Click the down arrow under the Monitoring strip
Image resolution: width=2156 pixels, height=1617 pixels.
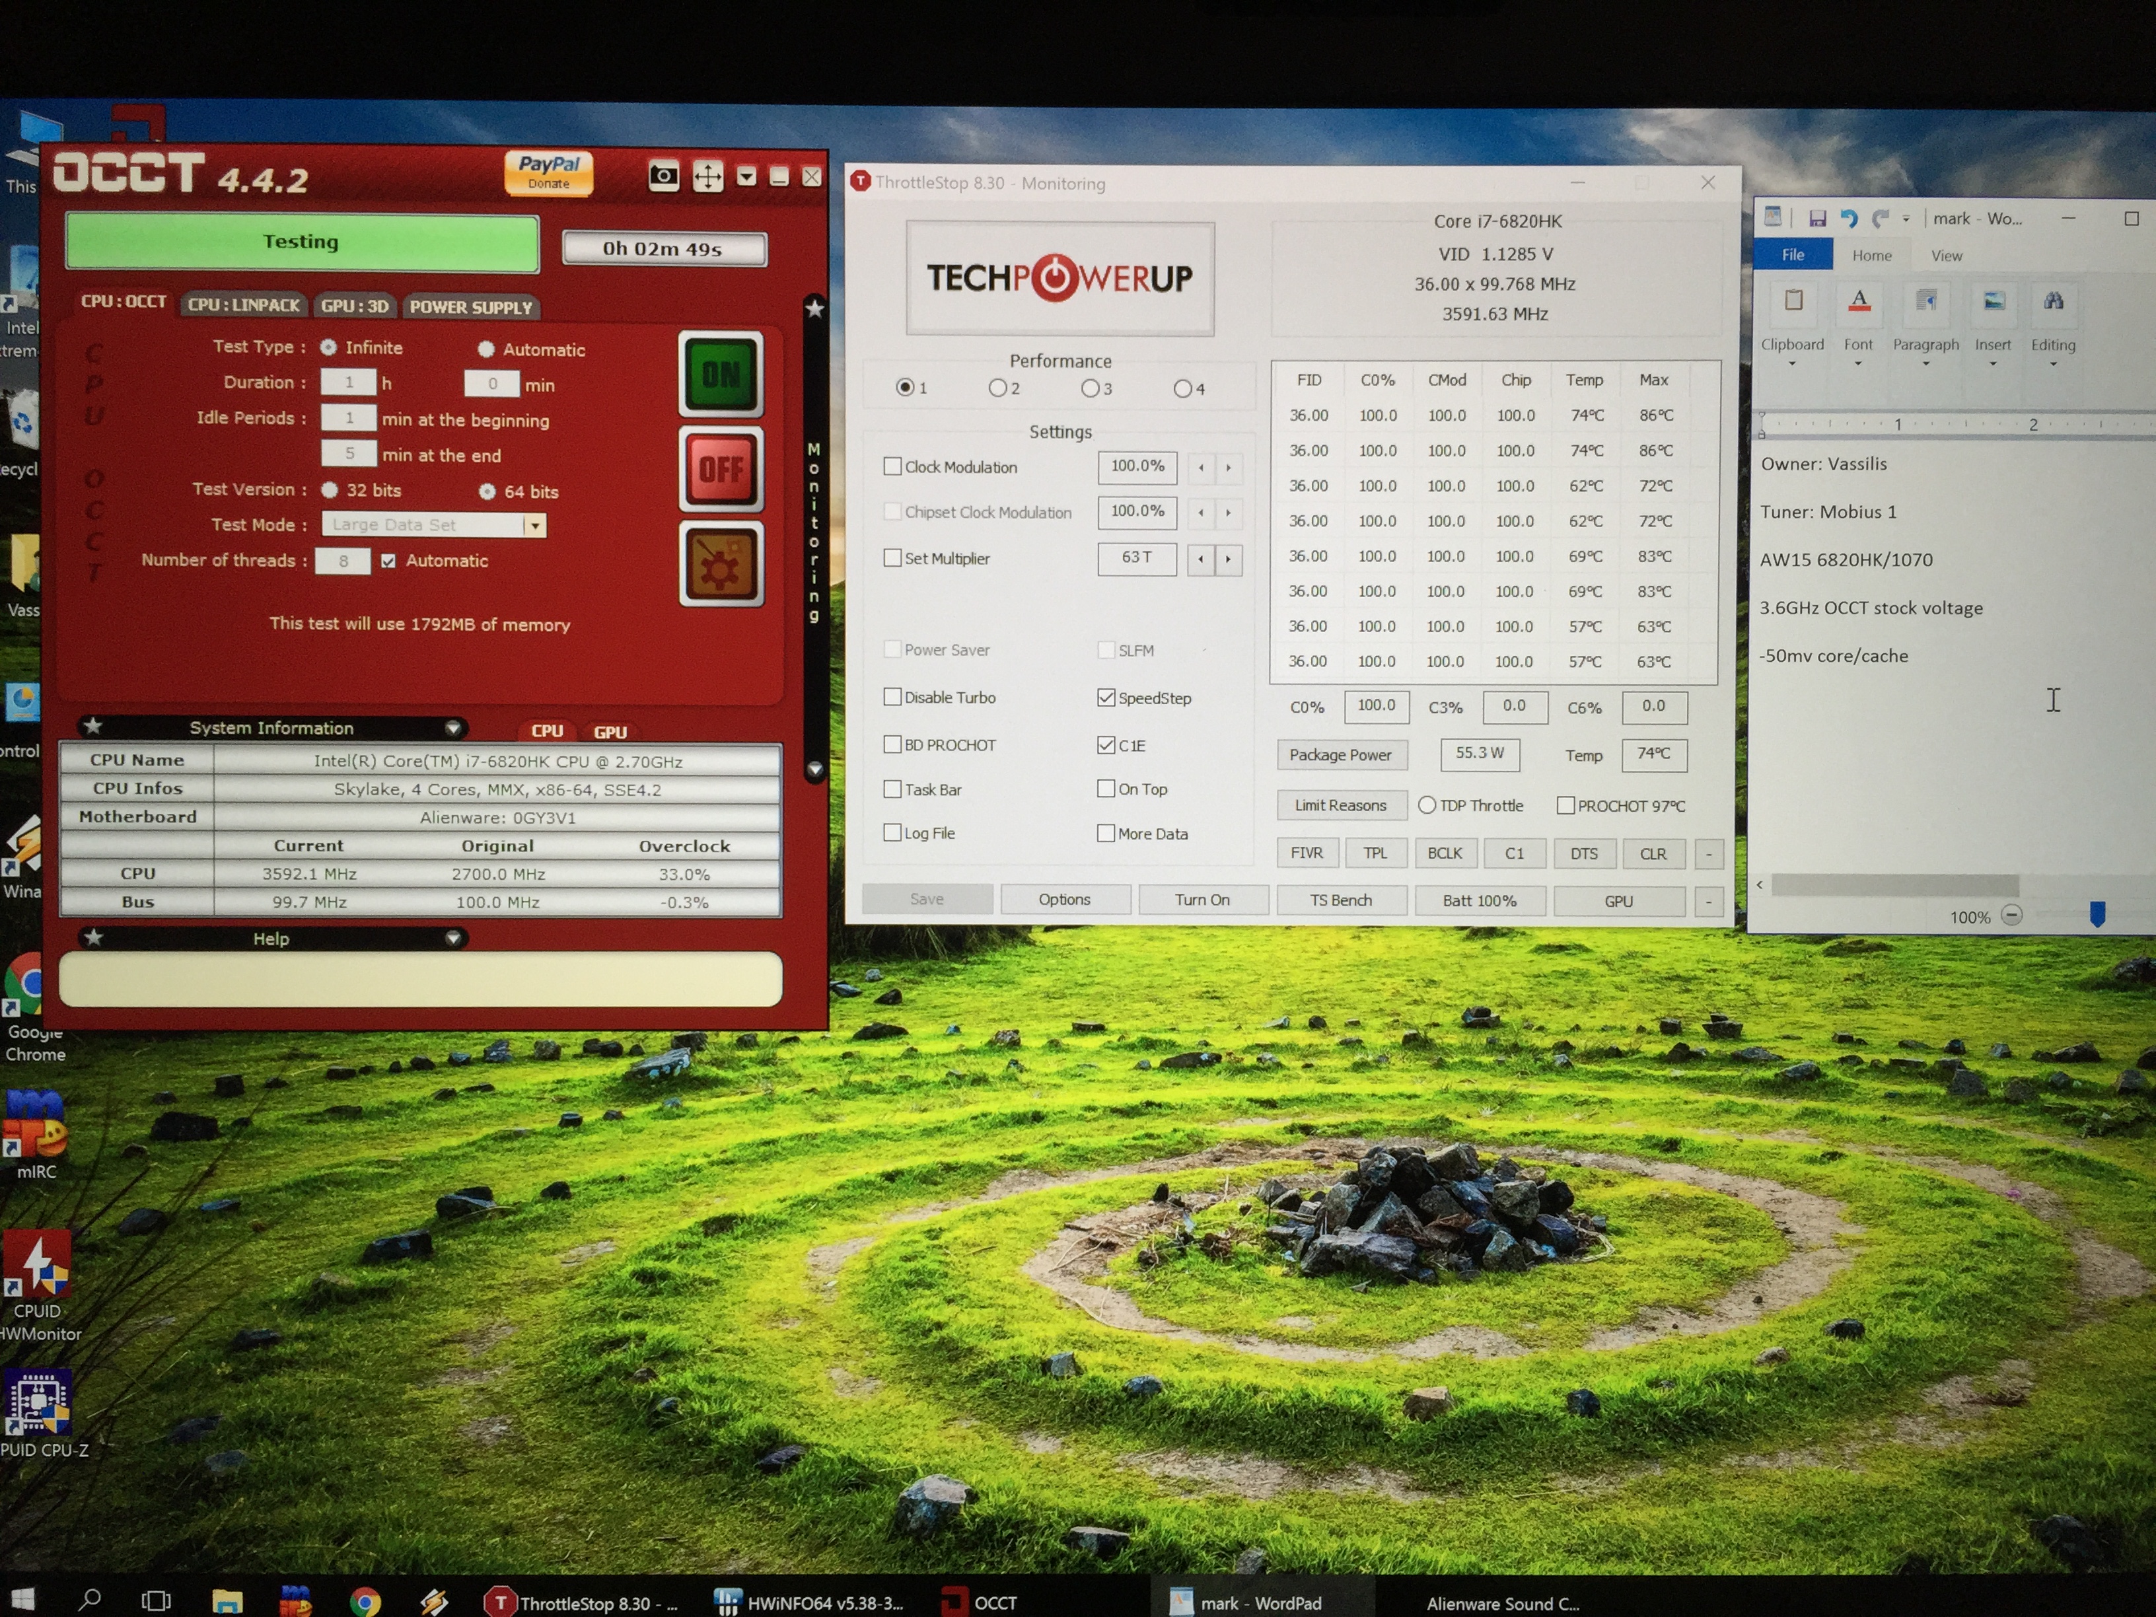(816, 769)
